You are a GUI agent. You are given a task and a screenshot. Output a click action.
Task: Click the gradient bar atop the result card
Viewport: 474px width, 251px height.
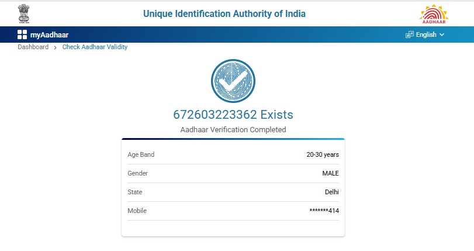coord(233,139)
